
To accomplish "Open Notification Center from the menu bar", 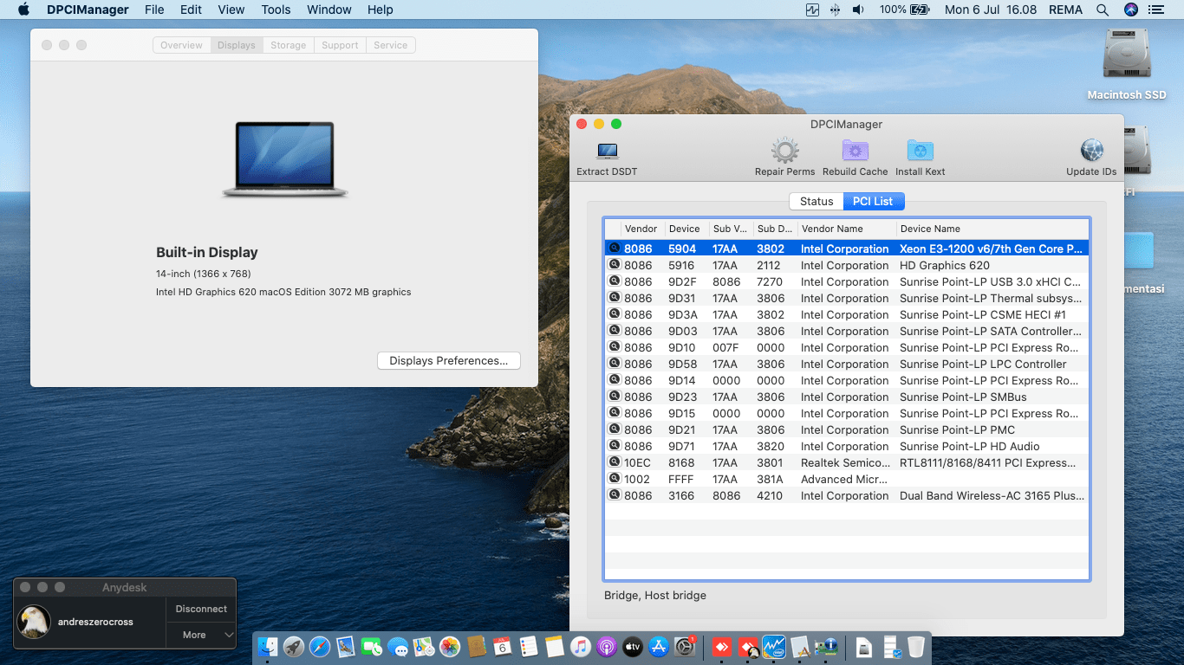I will click(1155, 10).
